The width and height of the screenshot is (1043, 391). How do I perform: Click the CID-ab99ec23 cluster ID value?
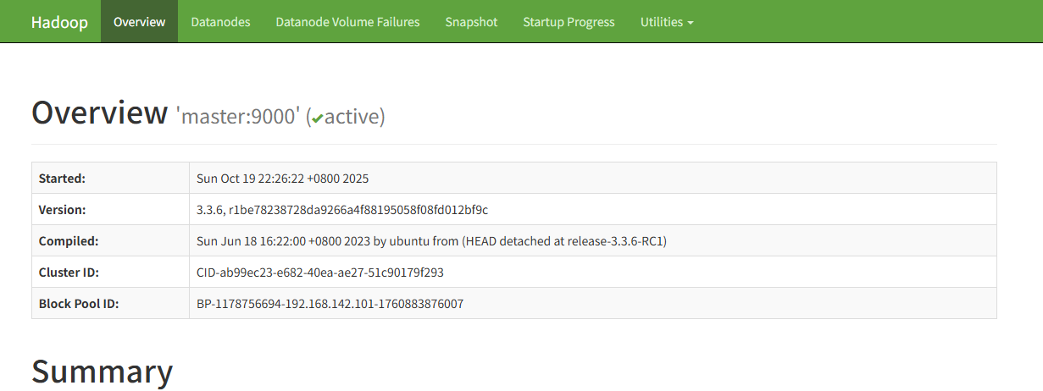(320, 273)
